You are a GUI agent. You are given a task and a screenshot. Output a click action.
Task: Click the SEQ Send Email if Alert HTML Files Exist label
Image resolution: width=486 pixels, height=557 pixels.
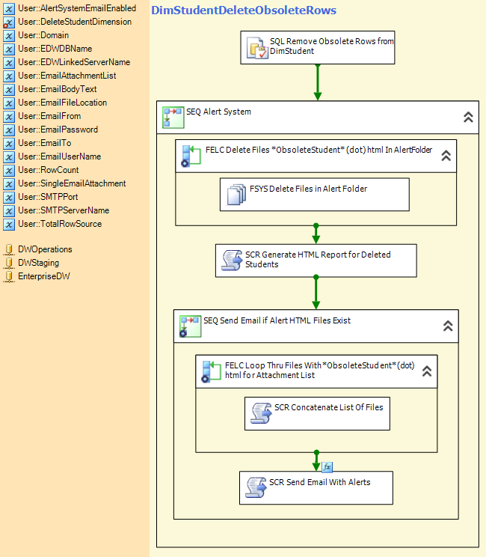pyautogui.click(x=277, y=320)
